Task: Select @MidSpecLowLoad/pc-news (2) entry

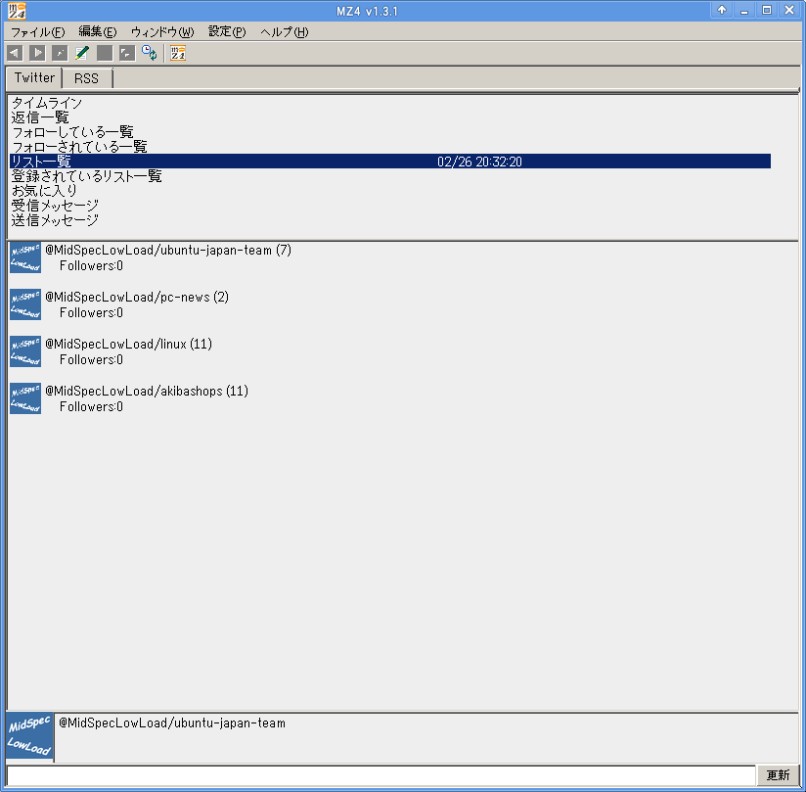Action: pyautogui.click(x=137, y=297)
